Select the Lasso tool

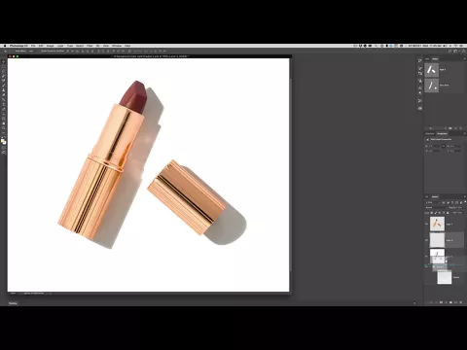pyautogui.click(x=4, y=71)
